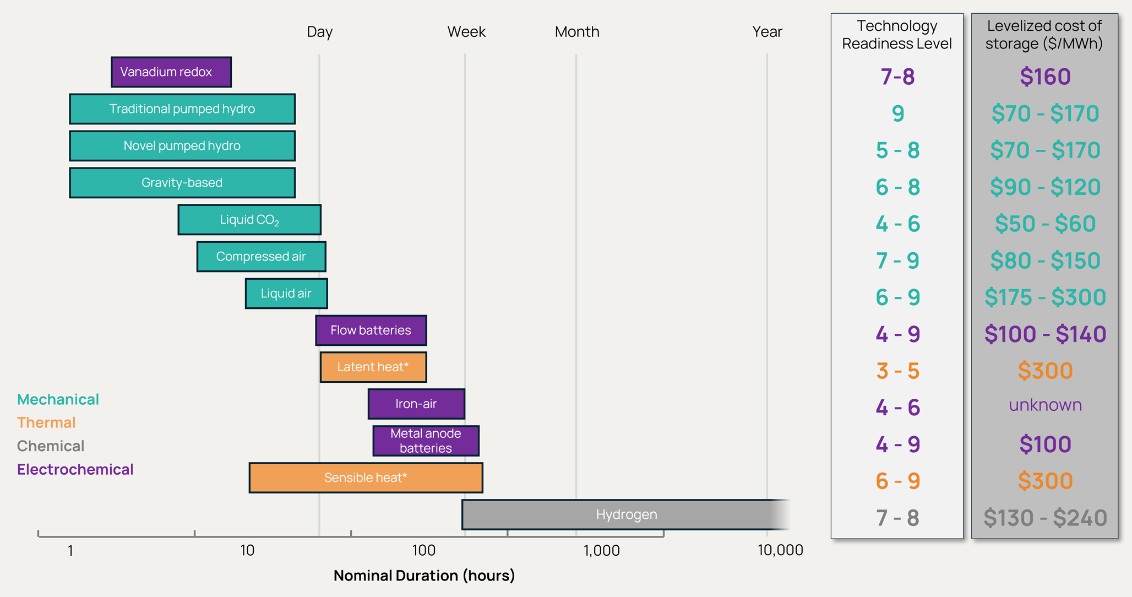Select the Sensible heat* bar
The width and height of the screenshot is (1132, 597).
366,478
